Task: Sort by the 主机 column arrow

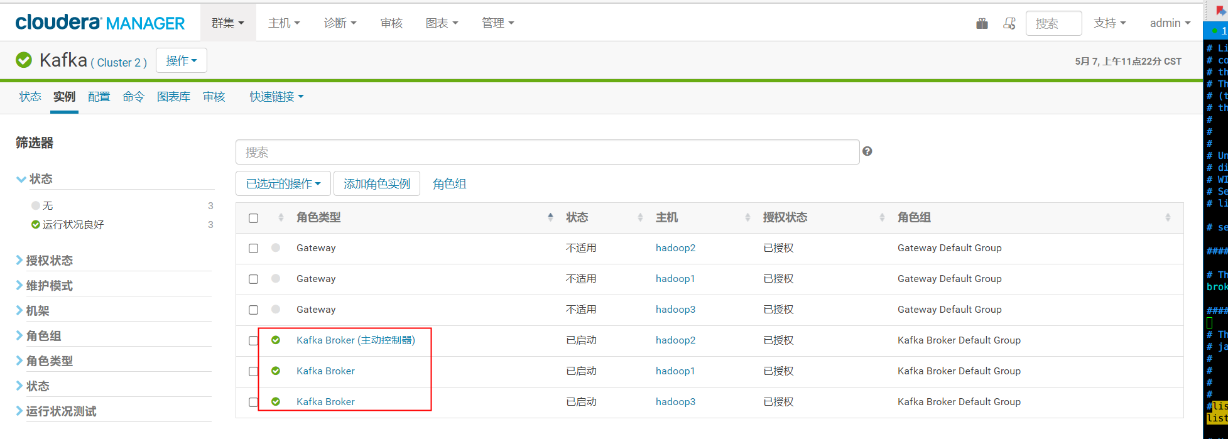Action: (747, 217)
